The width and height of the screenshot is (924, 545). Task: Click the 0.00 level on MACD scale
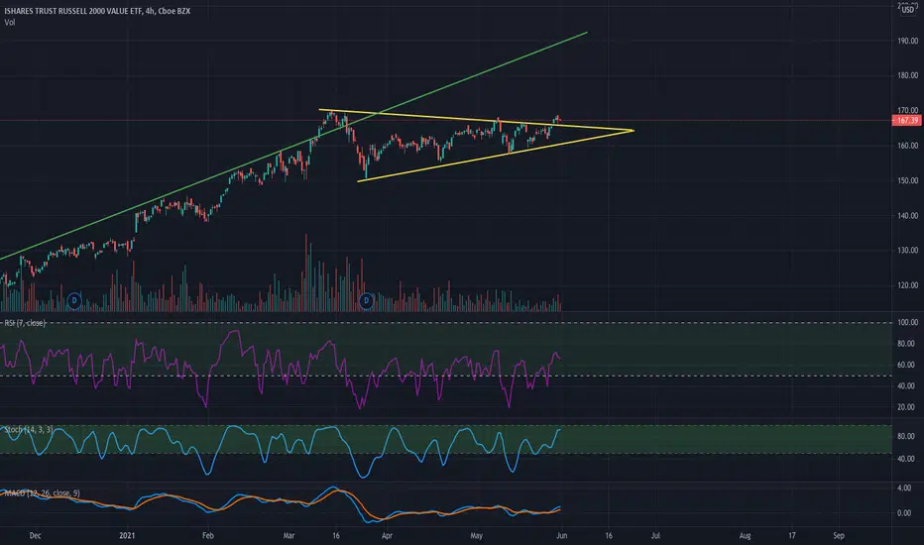(904, 513)
